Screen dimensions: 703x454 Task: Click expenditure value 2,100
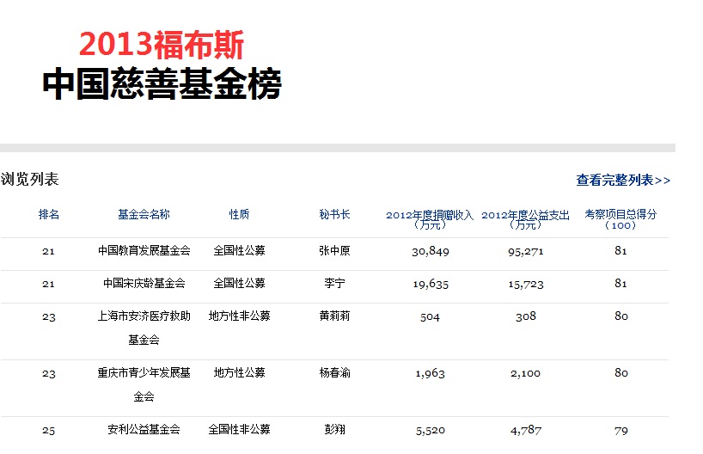525,374
